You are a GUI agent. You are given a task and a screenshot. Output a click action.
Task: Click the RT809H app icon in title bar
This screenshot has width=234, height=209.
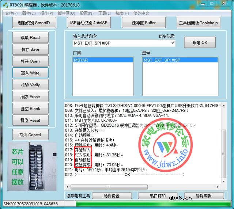(5, 5)
